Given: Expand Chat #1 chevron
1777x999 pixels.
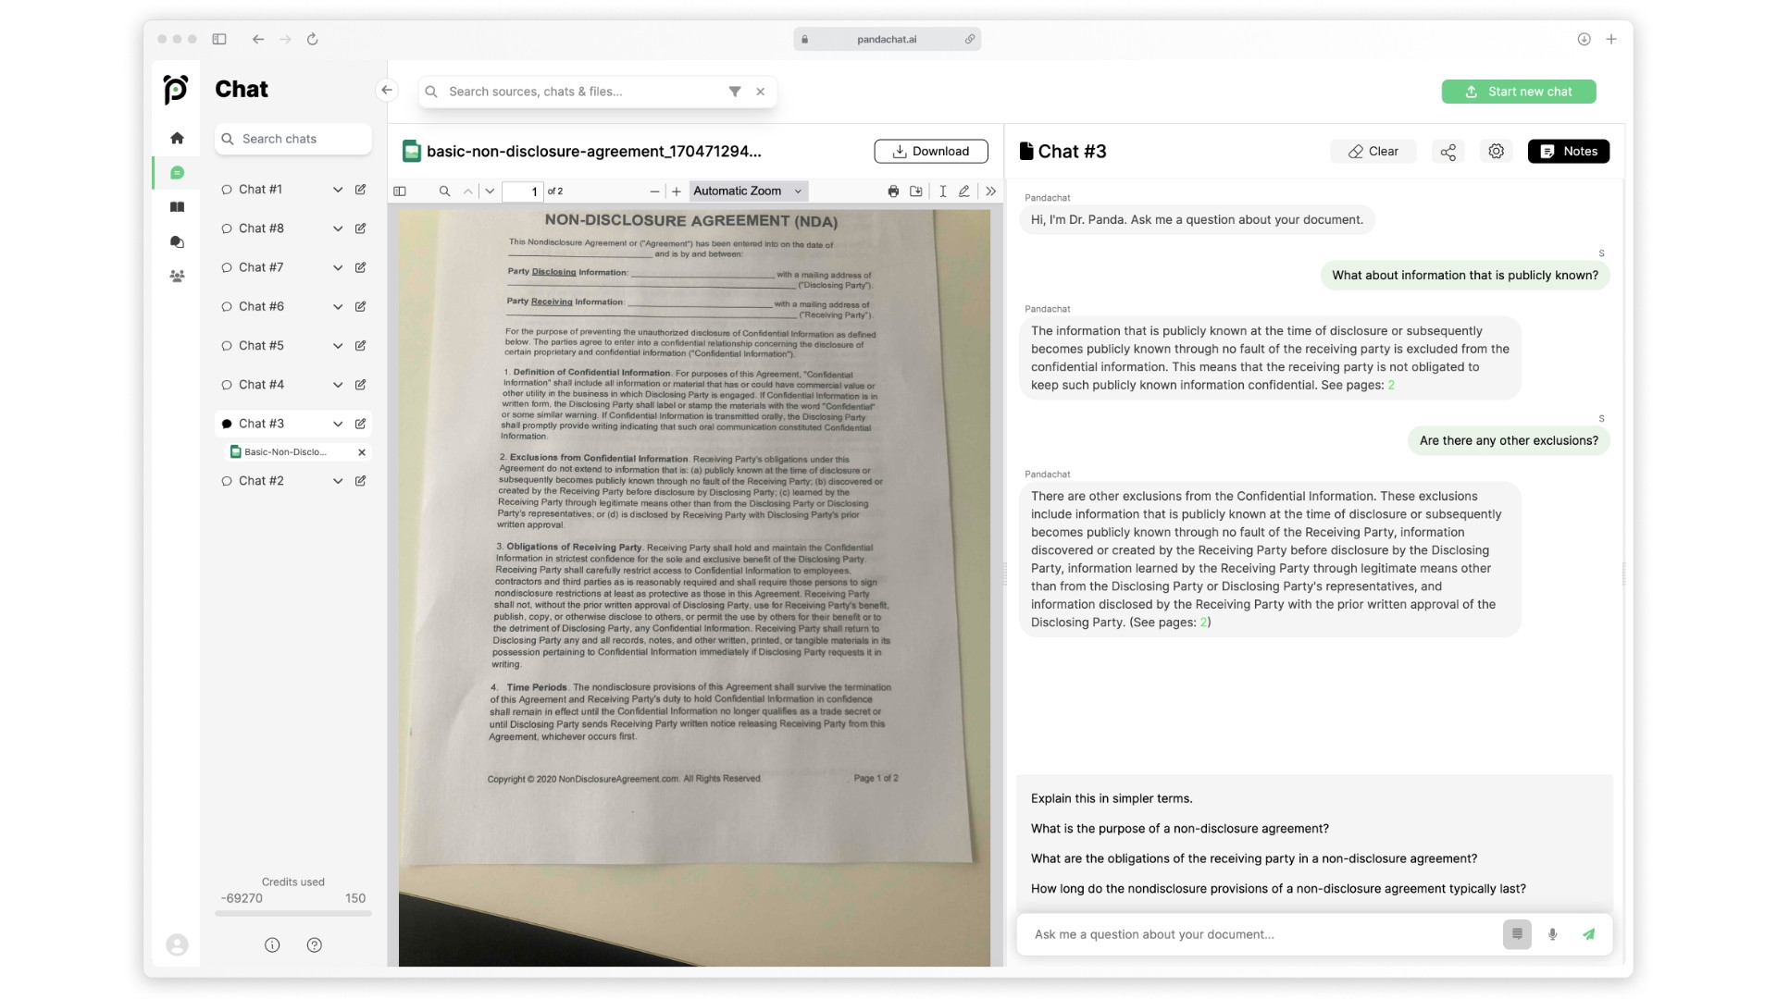Looking at the screenshot, I should pos(338,190).
